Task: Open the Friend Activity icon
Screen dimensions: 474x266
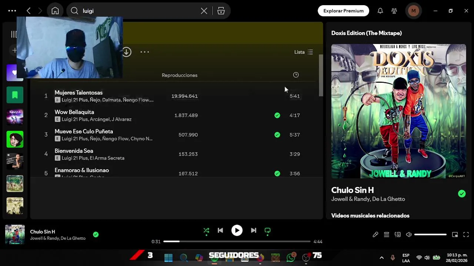Action: (x=394, y=11)
